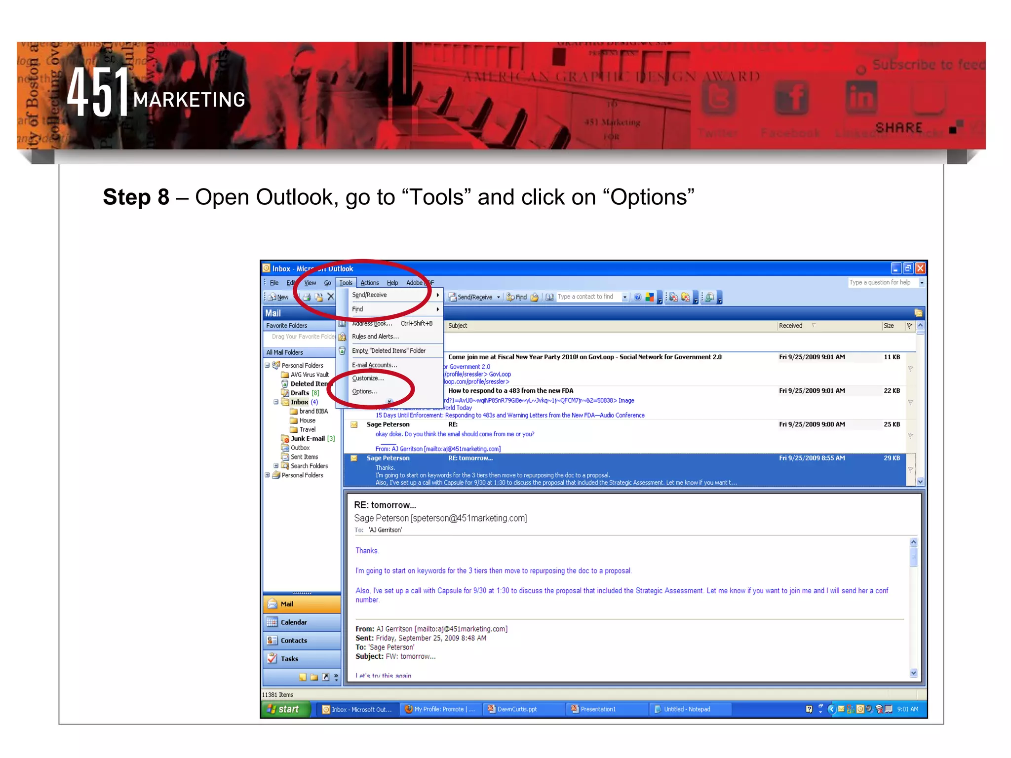1011x758 pixels.
Task: Open the File menu
Action: 274,283
